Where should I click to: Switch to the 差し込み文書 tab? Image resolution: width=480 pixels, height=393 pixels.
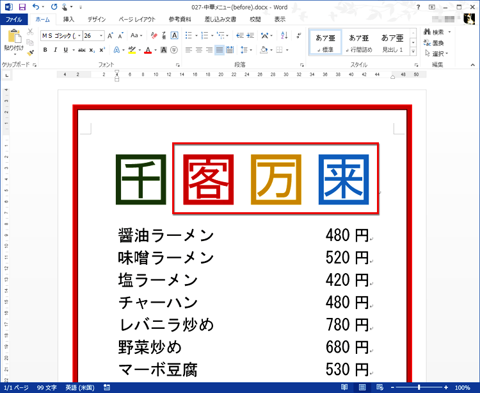pos(220,19)
